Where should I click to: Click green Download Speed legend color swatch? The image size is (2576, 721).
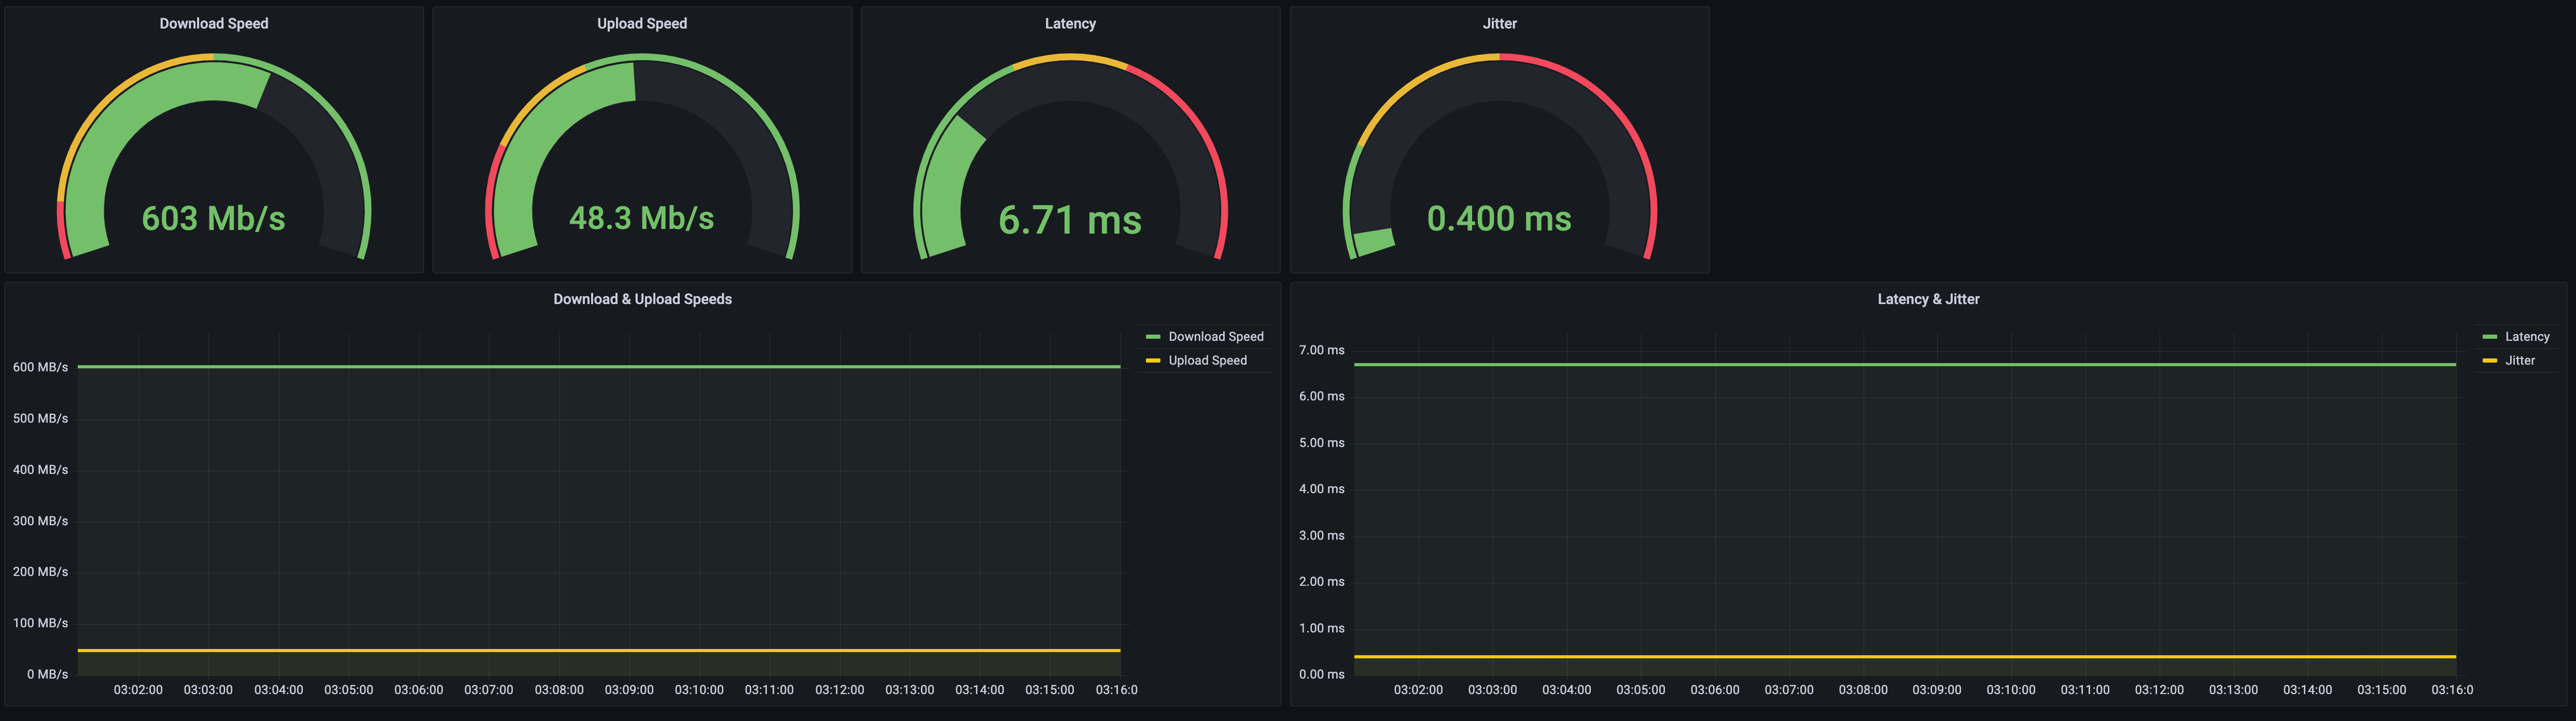tap(1152, 337)
